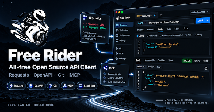
Task: Switch response view to Raw
Action: pos(159,67)
